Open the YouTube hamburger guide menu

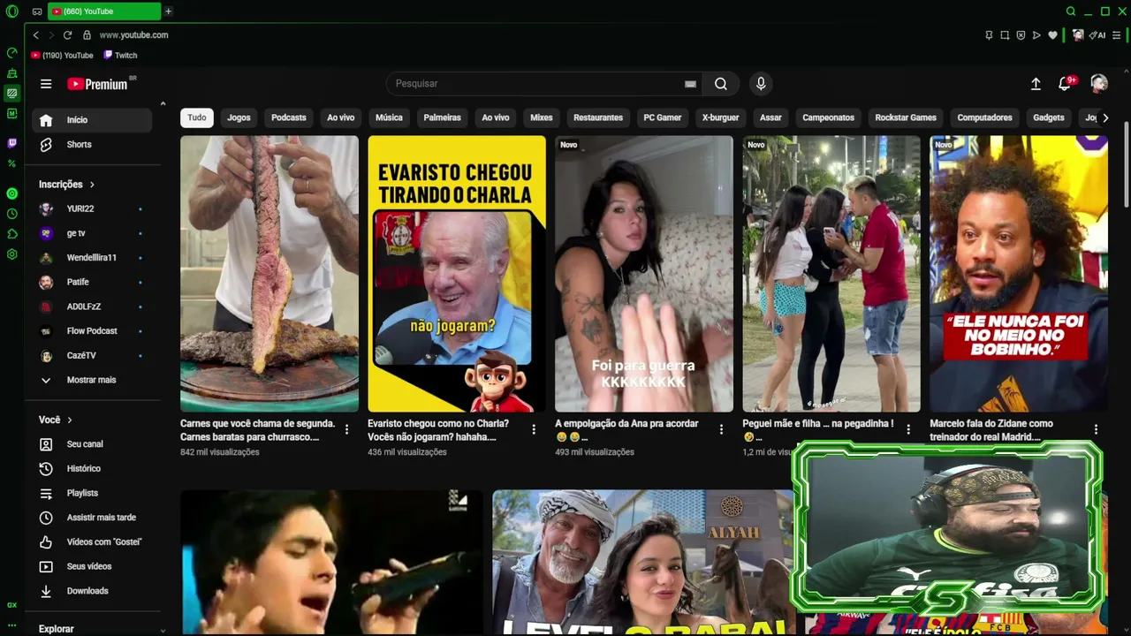[46, 84]
